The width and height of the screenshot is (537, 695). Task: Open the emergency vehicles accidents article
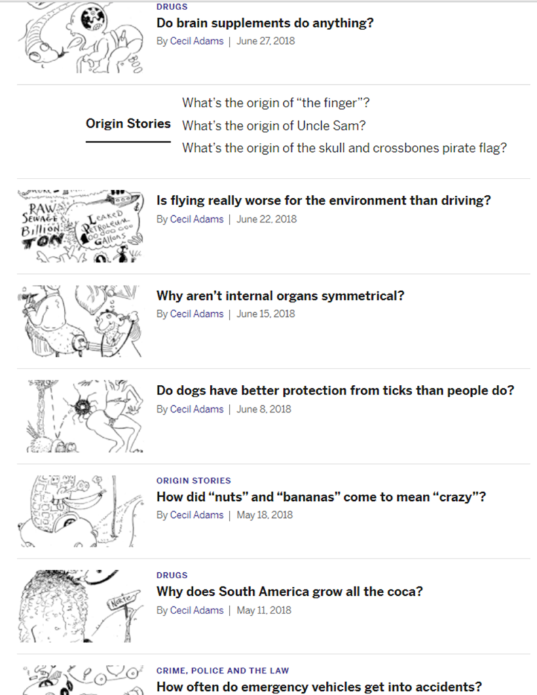(x=319, y=687)
